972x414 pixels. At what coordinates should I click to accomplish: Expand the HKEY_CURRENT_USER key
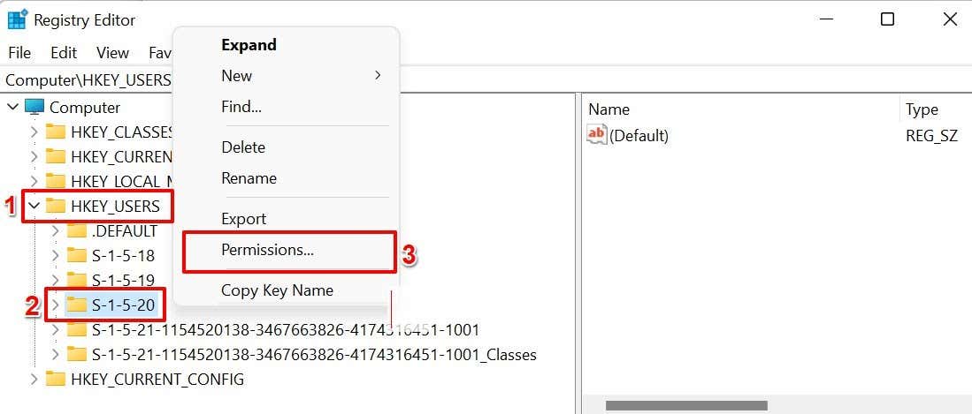34,156
